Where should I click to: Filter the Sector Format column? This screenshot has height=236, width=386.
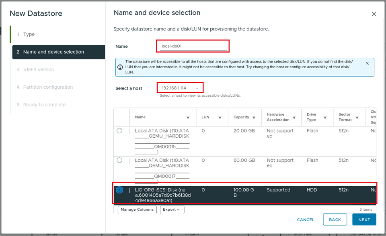pos(357,118)
